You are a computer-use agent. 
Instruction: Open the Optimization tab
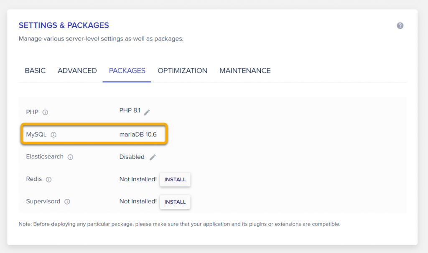(x=182, y=71)
